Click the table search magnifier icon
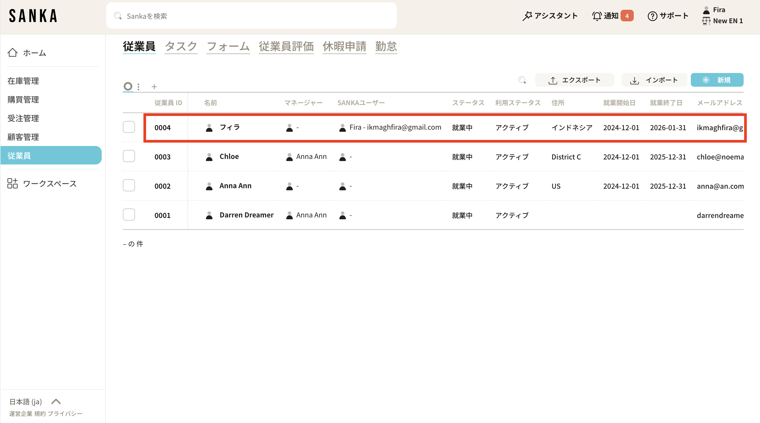Screen dimensions: 760x423 [522, 80]
